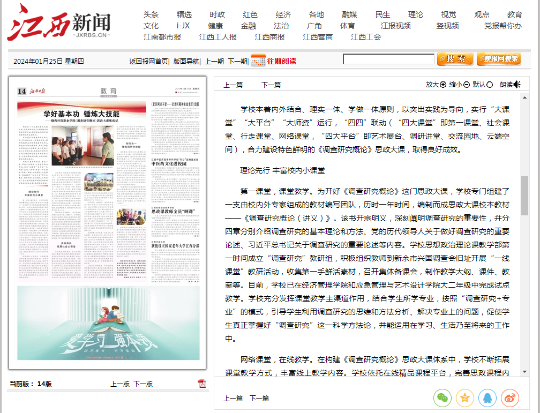Click the QZone star share icon
The height and width of the screenshot is (413, 540).
click(x=465, y=397)
